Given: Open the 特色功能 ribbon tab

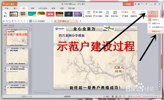Looking at the screenshot, I should pyautogui.click(x=71, y=8).
